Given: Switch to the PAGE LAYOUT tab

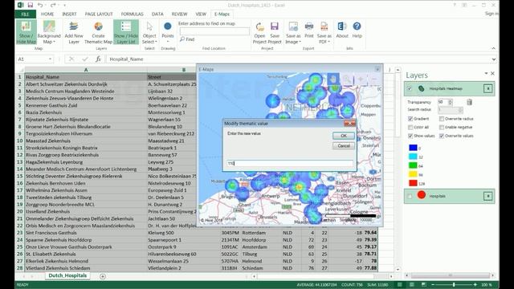Looking at the screenshot, I should (x=99, y=14).
